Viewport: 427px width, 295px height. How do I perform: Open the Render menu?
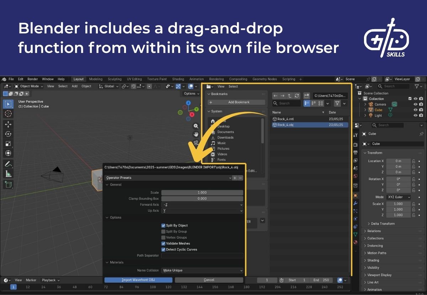[x=32, y=79]
